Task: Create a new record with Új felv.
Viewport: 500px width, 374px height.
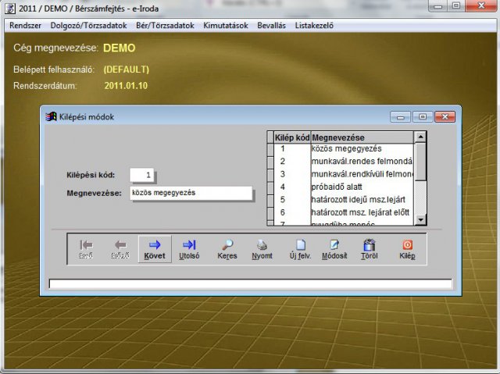Action: coord(300,248)
